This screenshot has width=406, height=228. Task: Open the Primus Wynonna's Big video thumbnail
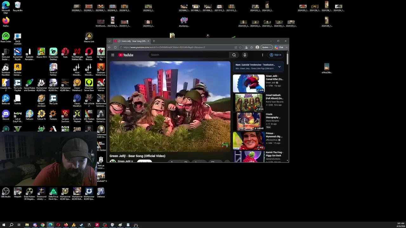point(249,140)
